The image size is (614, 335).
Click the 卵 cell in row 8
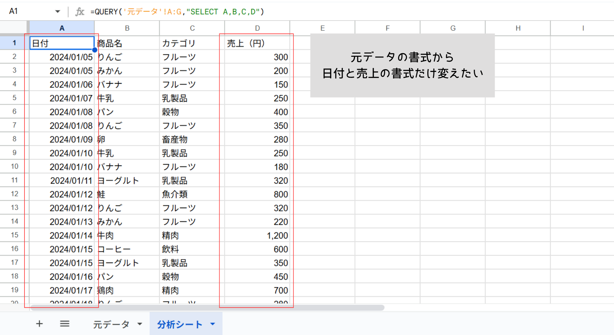point(127,139)
